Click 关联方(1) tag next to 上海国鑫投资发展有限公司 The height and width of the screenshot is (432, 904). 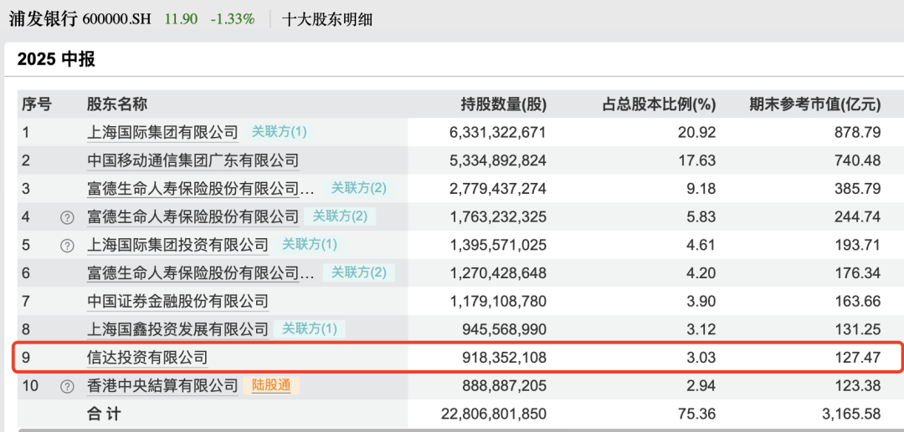click(310, 329)
